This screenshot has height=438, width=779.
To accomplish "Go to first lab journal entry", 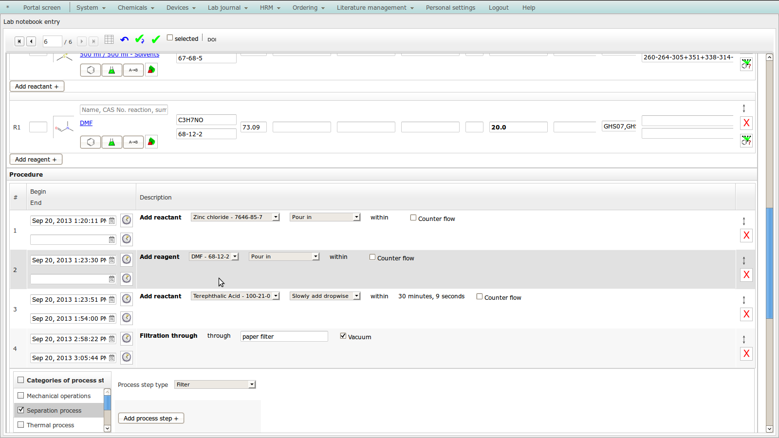I will pyautogui.click(x=19, y=42).
